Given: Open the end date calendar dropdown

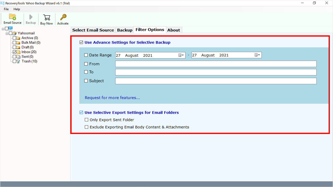Looking at the screenshot, I should coord(257,55).
